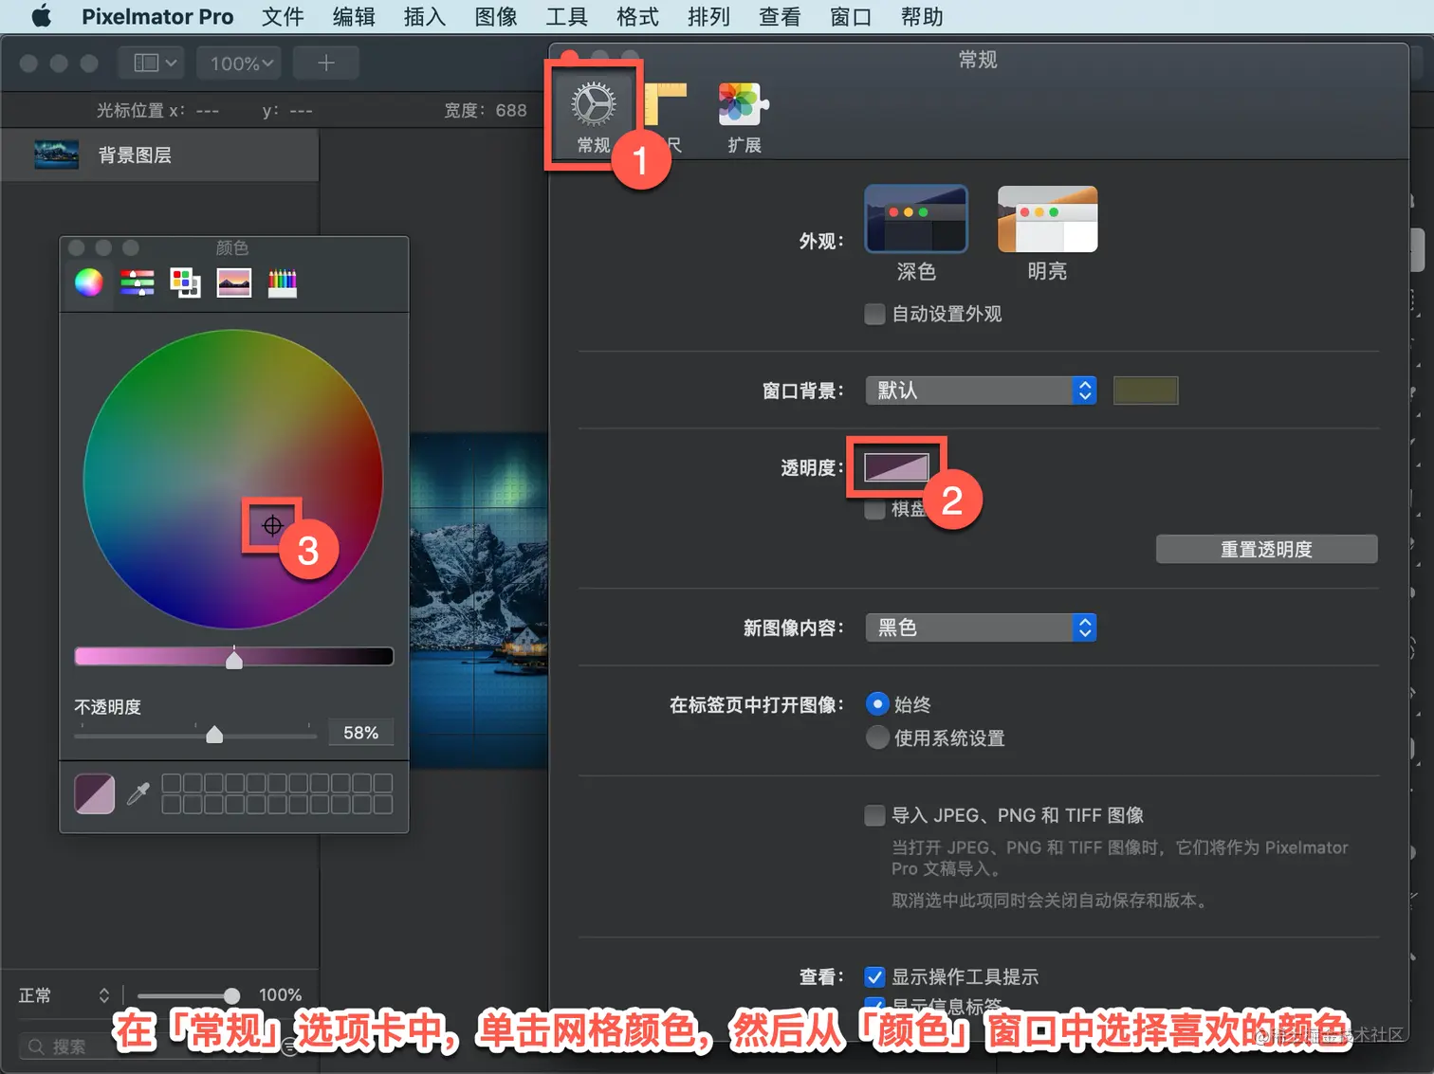Image resolution: width=1434 pixels, height=1074 pixels.
Task: Open the 格式 menu
Action: point(637,16)
